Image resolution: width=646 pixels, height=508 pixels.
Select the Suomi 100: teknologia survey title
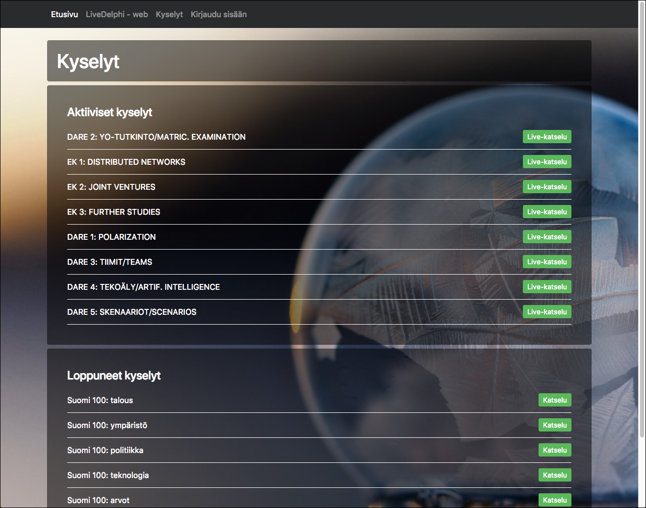coord(108,475)
